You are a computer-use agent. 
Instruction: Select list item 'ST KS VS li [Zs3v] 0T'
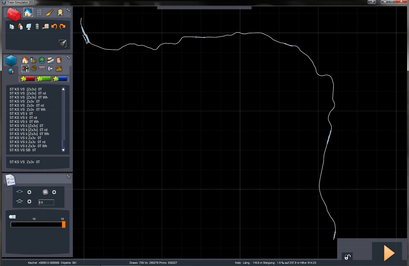pyautogui.click(x=27, y=126)
